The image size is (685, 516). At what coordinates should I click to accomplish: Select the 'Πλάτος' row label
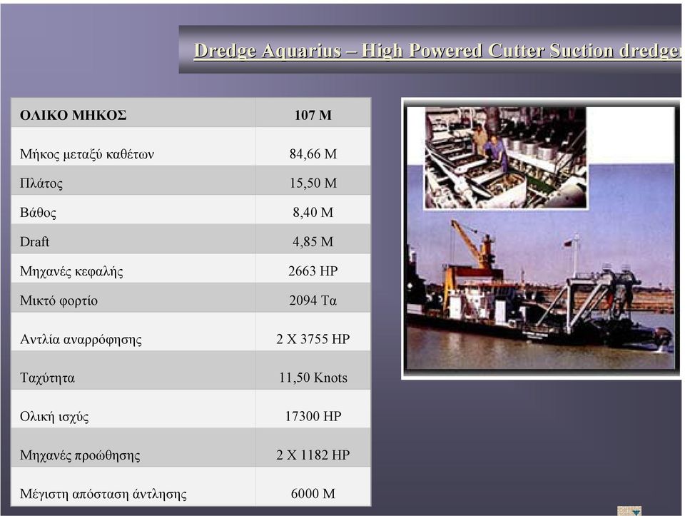pos(41,183)
